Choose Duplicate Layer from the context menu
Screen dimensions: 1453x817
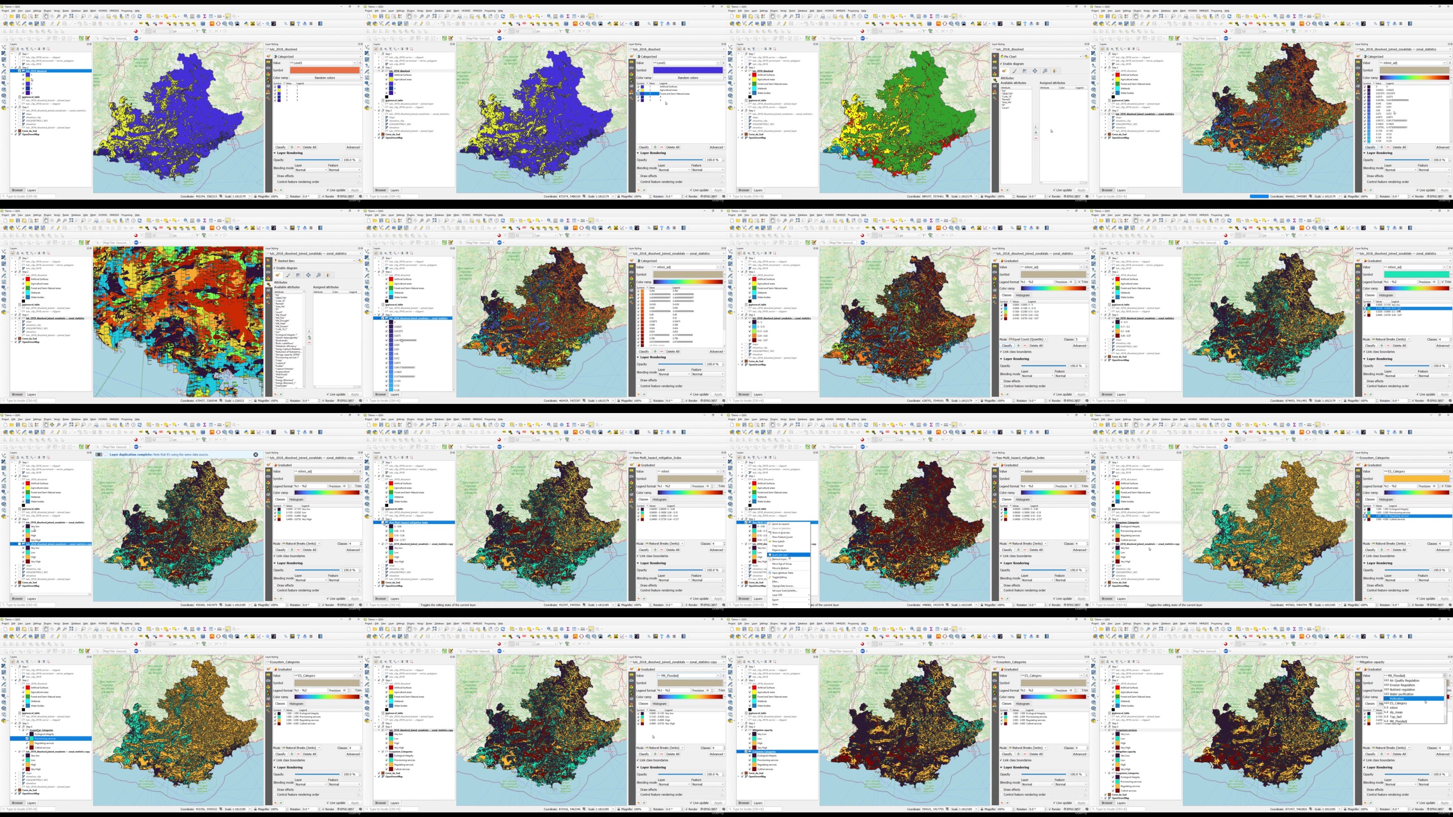pyautogui.click(x=780, y=556)
